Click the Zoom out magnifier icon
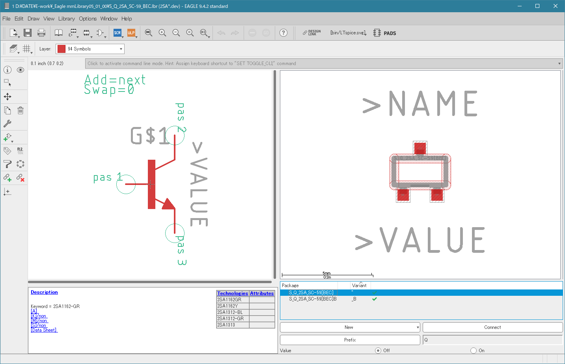The image size is (565, 364). [x=176, y=33]
